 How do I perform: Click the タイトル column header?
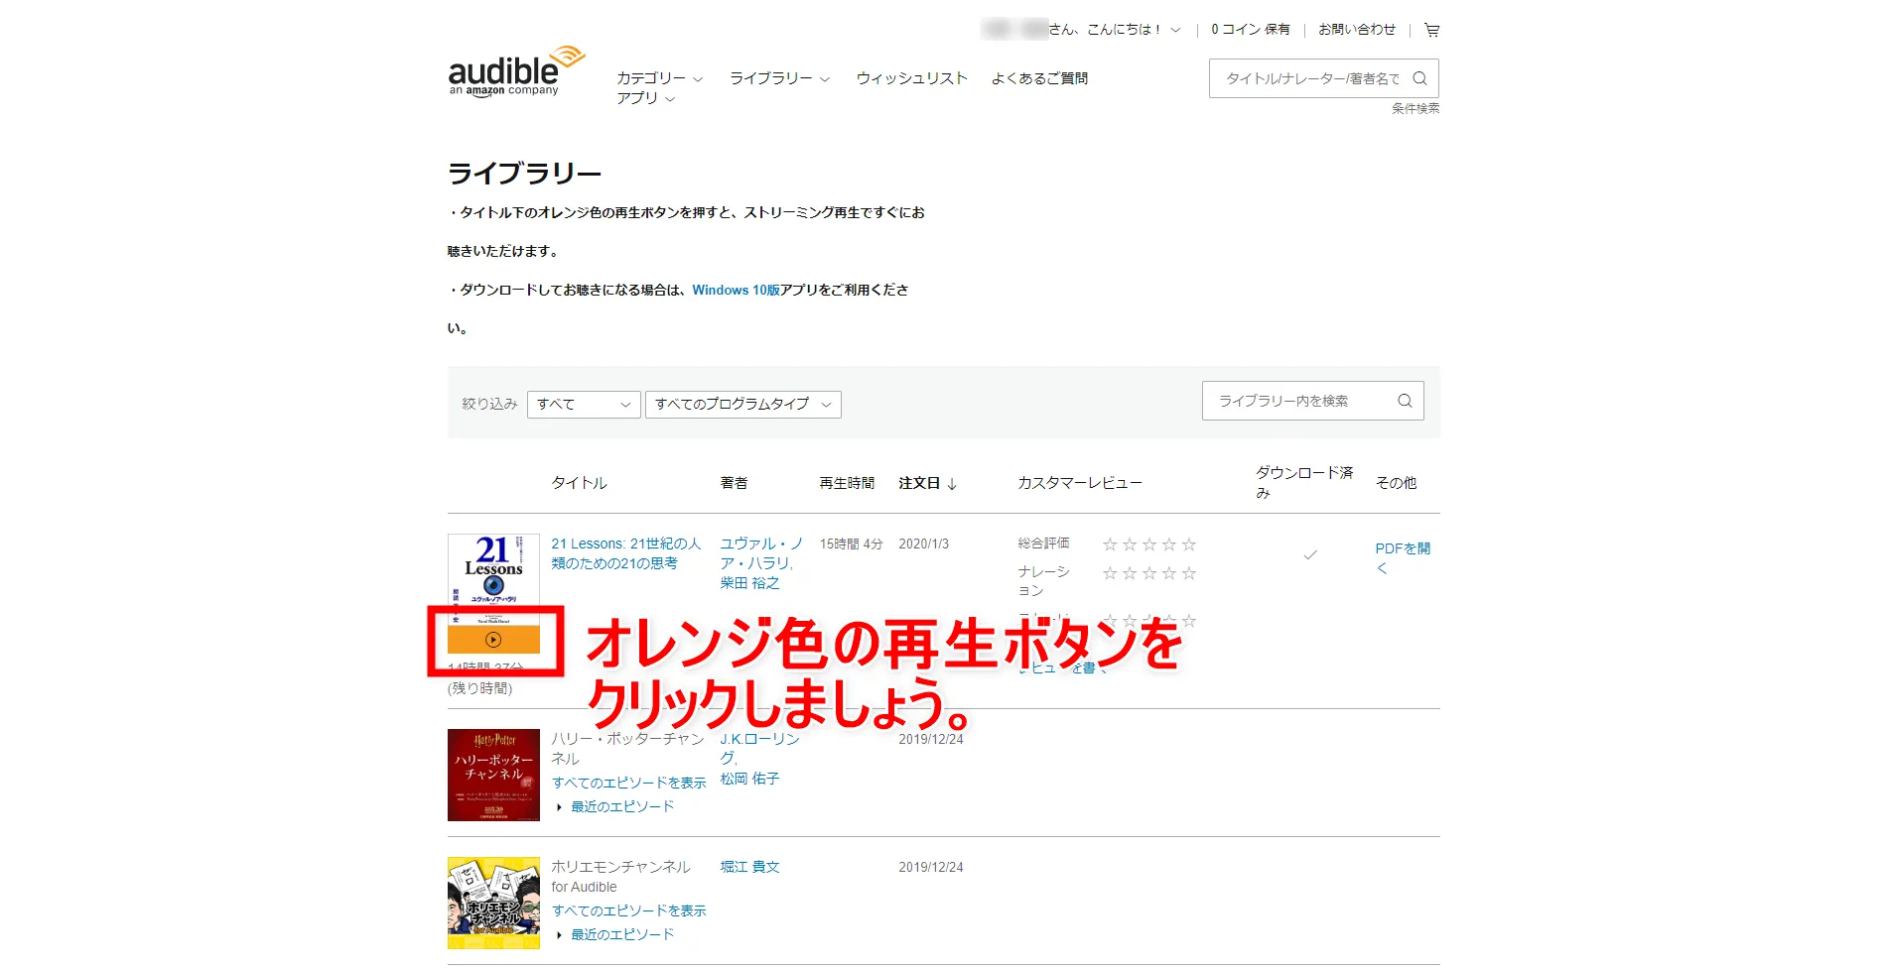point(579,483)
